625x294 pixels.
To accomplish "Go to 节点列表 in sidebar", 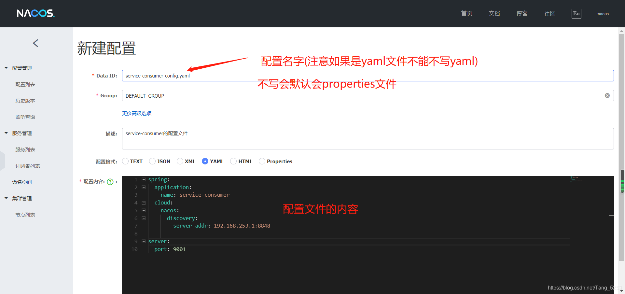I will pyautogui.click(x=25, y=215).
